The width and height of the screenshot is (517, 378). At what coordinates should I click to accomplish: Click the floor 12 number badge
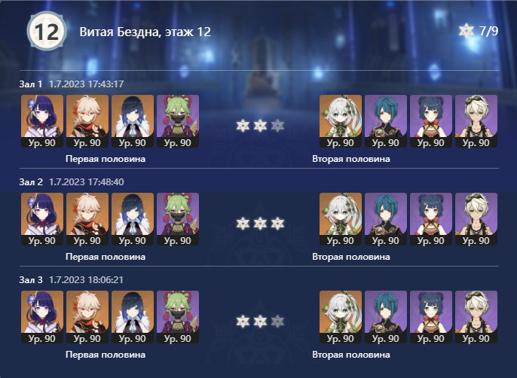pyautogui.click(x=47, y=32)
